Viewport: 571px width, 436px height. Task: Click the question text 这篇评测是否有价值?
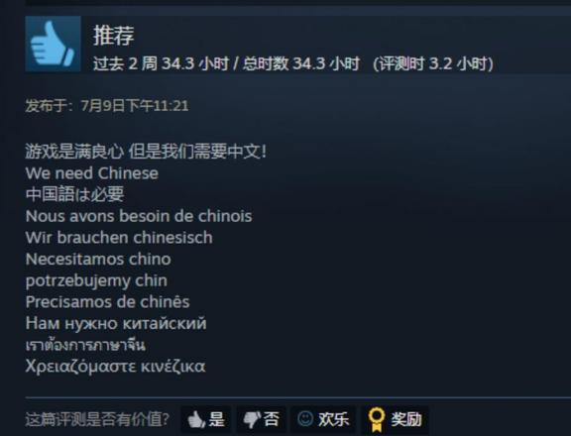pyautogui.click(x=97, y=419)
